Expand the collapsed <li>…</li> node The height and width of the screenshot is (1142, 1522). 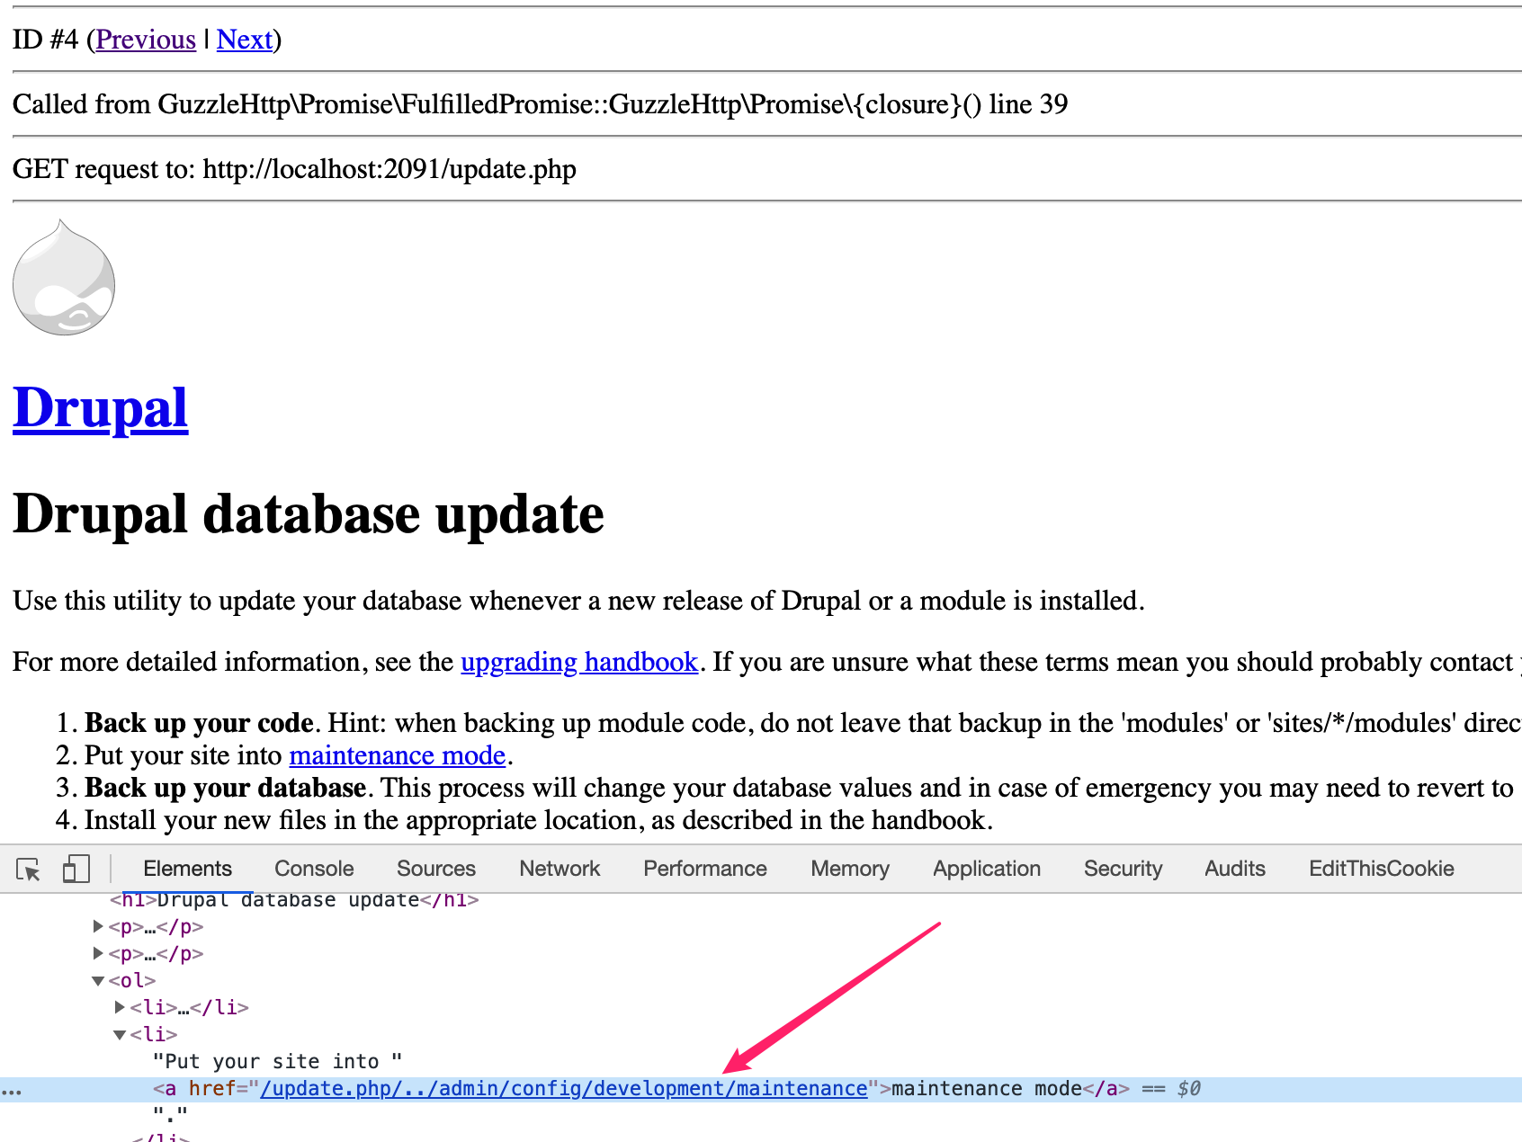[120, 1007]
